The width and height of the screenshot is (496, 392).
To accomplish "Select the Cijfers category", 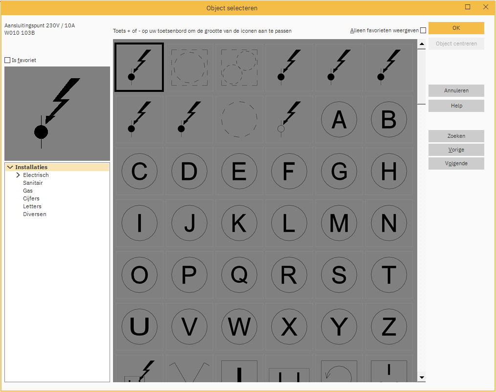I will pos(31,198).
